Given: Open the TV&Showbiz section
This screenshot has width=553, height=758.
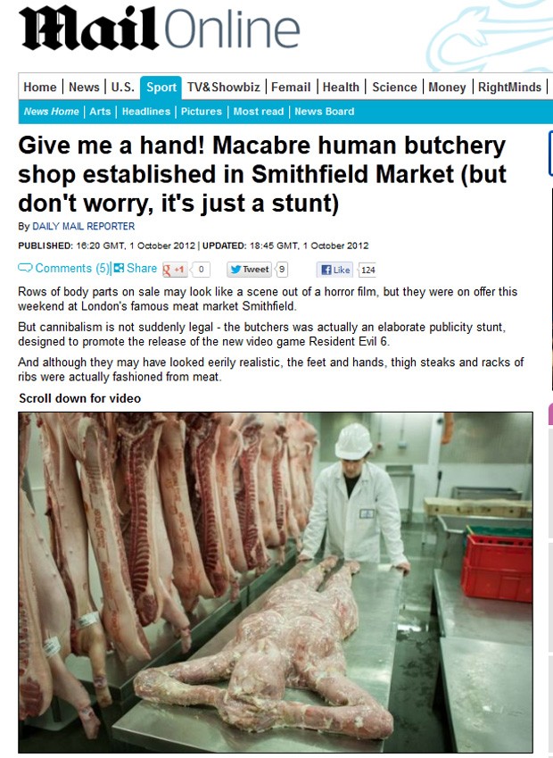Looking at the screenshot, I should pyautogui.click(x=224, y=87).
